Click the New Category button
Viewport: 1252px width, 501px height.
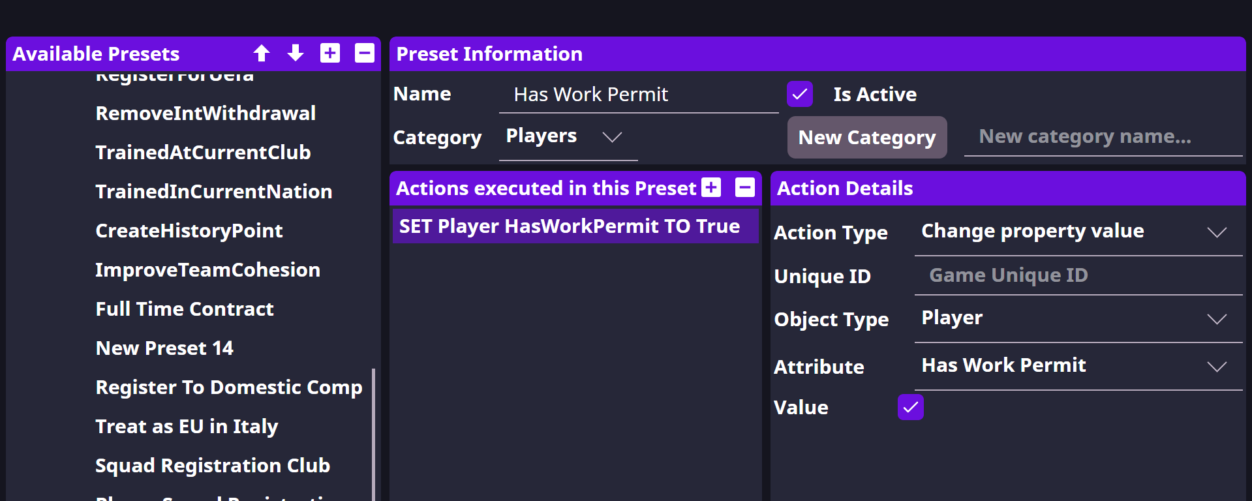[x=866, y=138]
